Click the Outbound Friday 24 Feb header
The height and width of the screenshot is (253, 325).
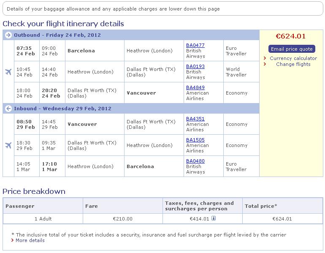point(57,35)
